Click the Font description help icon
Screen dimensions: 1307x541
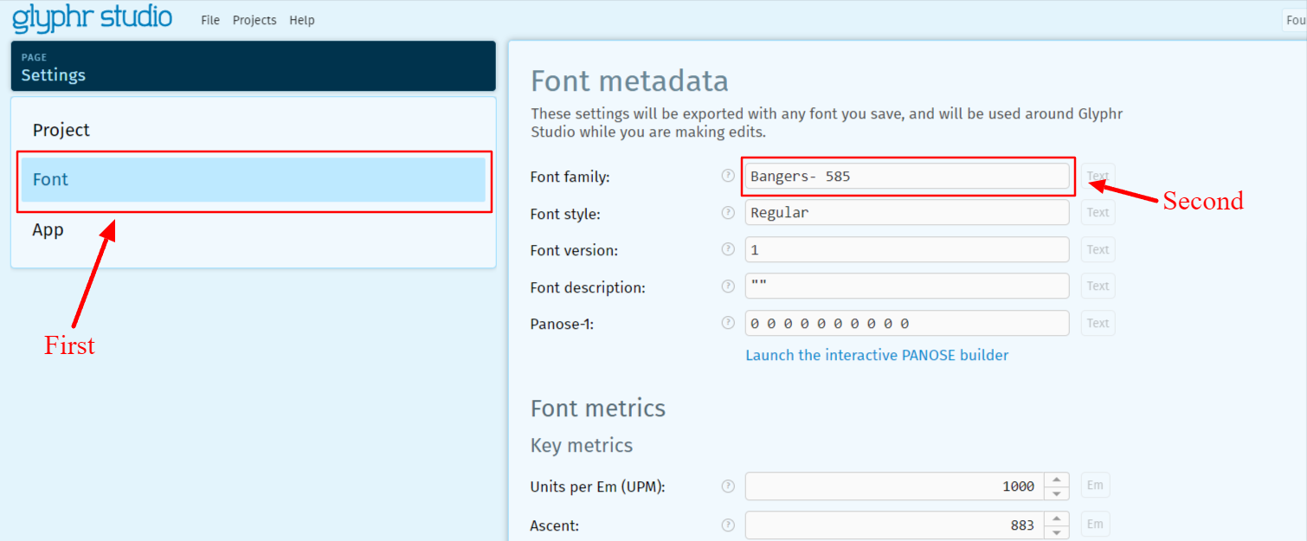point(727,286)
